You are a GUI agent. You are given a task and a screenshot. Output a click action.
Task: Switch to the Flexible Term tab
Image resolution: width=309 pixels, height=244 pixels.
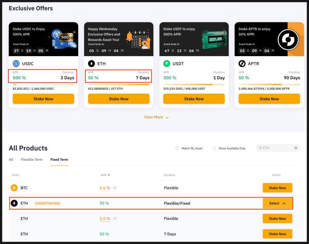32,160
